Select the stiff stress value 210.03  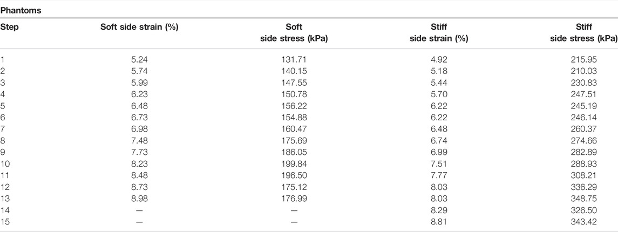tap(583, 70)
